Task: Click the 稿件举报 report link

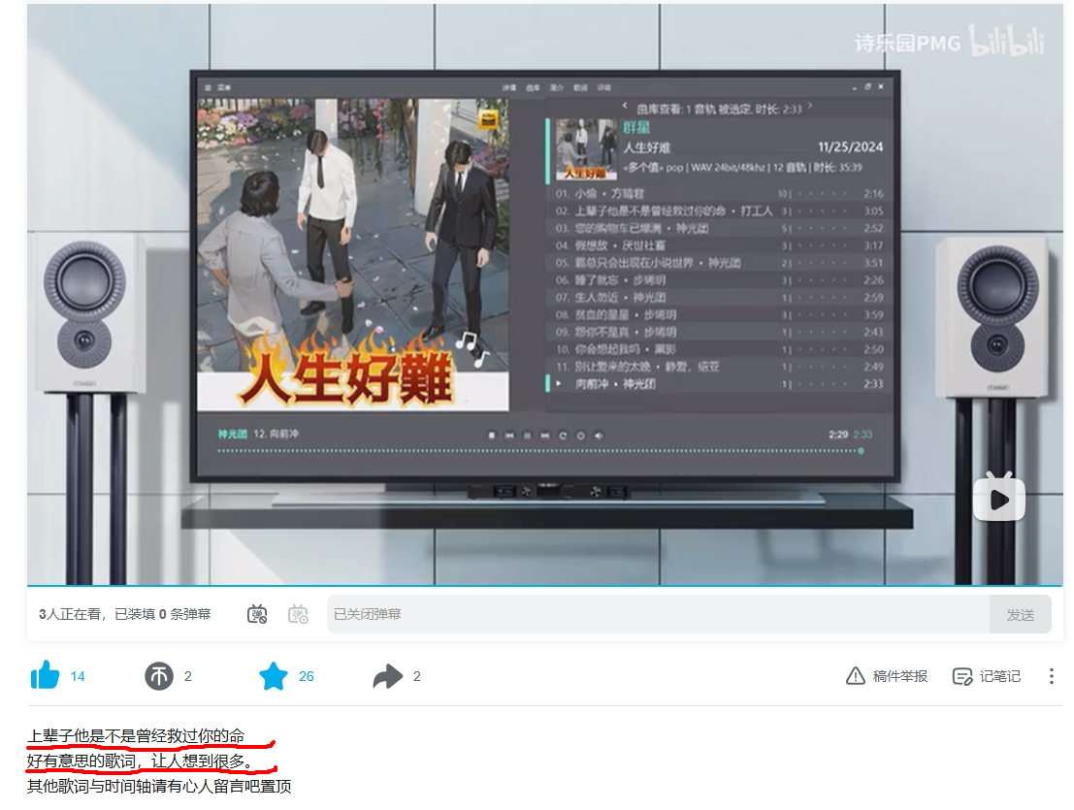Action: click(x=900, y=676)
